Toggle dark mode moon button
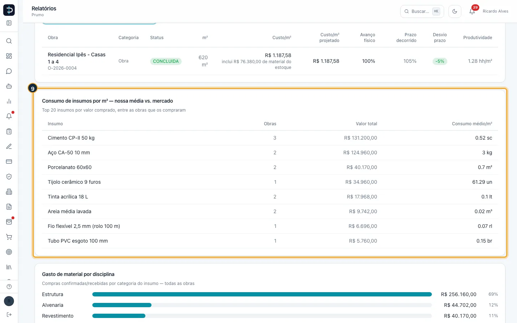The image size is (517, 323). 455,11
